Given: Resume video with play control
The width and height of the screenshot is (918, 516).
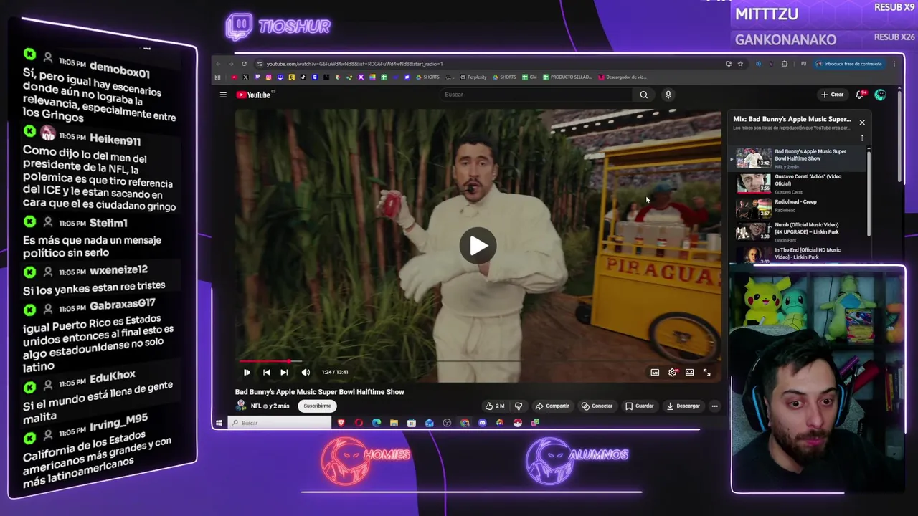Looking at the screenshot, I should [247, 372].
